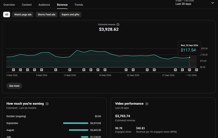Open the video marker for 11 Sept 2026
This screenshot has height=138, width=218.
[x=55, y=70]
